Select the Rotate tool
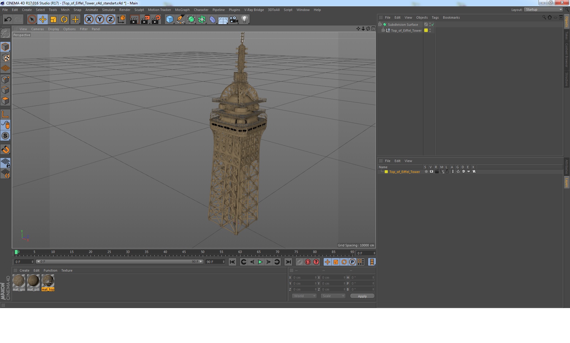 pyautogui.click(x=64, y=20)
